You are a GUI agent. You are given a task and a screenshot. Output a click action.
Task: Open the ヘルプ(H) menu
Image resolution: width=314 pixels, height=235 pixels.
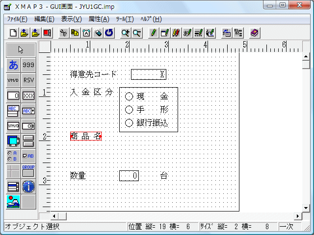tap(151, 19)
